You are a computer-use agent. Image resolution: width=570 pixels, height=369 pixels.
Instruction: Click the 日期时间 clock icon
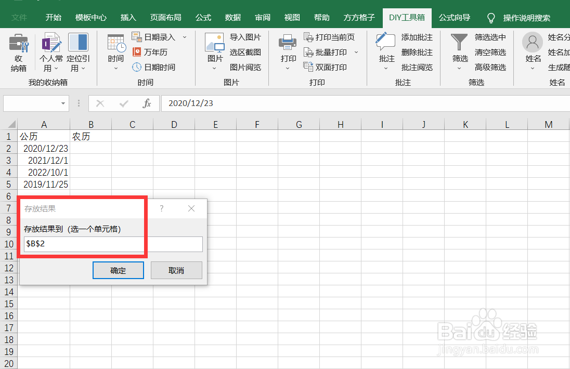click(x=137, y=67)
